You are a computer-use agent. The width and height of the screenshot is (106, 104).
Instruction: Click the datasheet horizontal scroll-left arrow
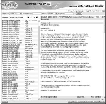[41, 99]
